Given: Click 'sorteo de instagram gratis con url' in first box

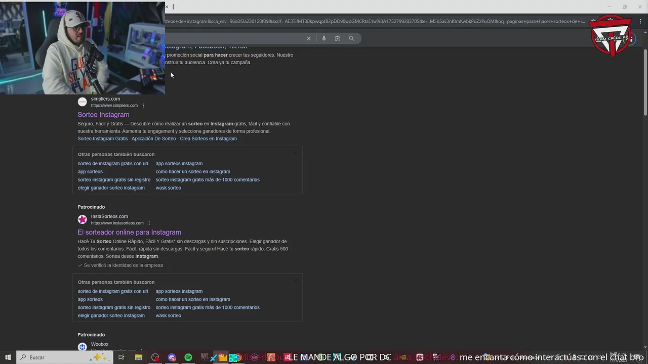Looking at the screenshot, I should [x=113, y=163].
